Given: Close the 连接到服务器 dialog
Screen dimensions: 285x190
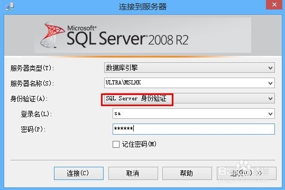Looking at the screenshot, I should pyautogui.click(x=274, y=5).
